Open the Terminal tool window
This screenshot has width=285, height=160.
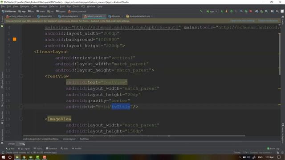52,148
